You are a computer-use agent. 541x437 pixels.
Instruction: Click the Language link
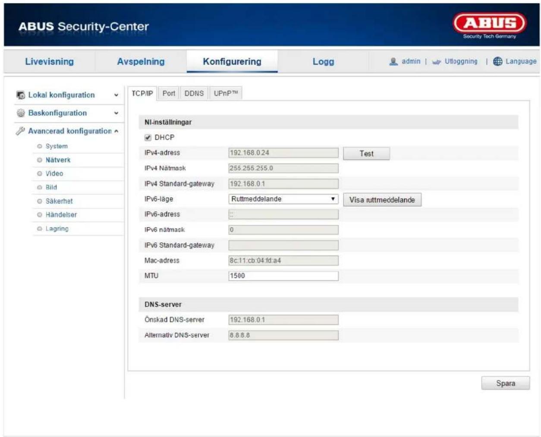(521, 61)
